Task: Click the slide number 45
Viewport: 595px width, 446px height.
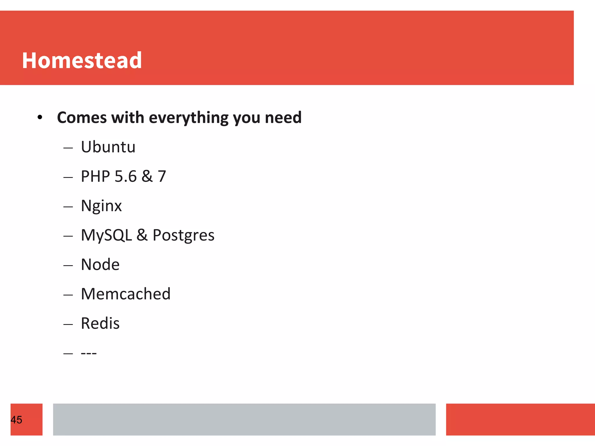Action: (16, 420)
